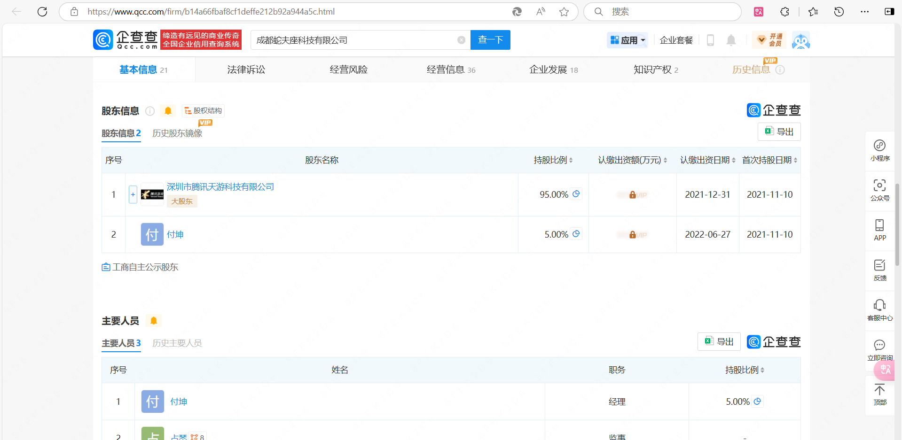Click the notification bell in the header
Viewport: 902px width, 440px height.
click(x=731, y=40)
